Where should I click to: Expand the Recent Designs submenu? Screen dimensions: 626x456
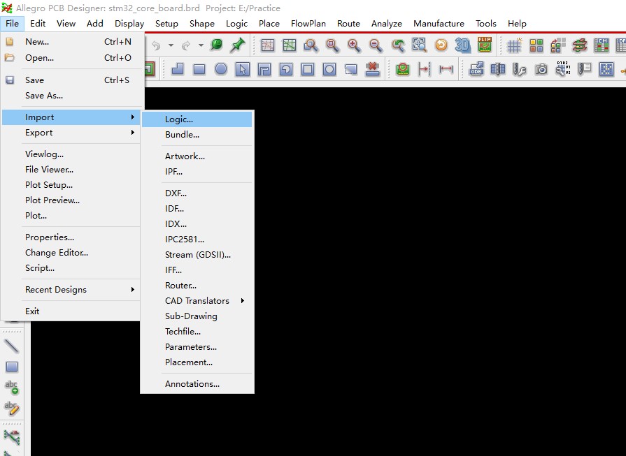(x=71, y=289)
